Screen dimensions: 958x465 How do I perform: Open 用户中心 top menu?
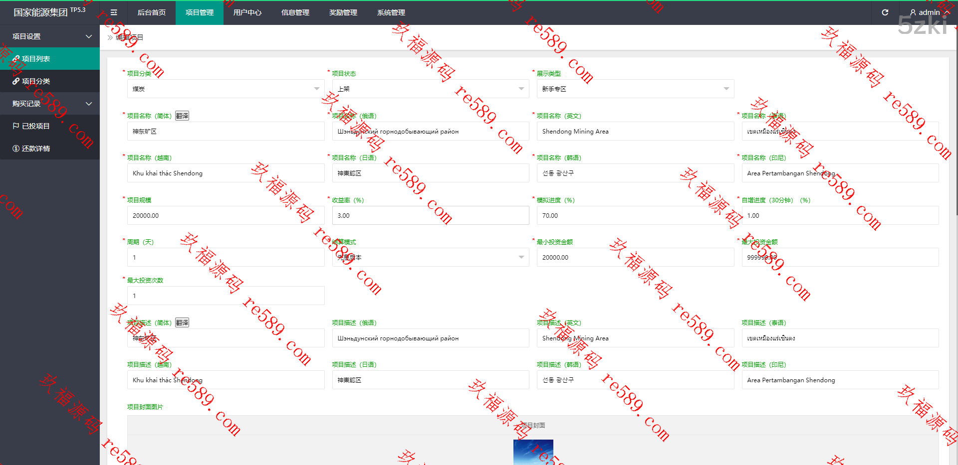point(247,12)
